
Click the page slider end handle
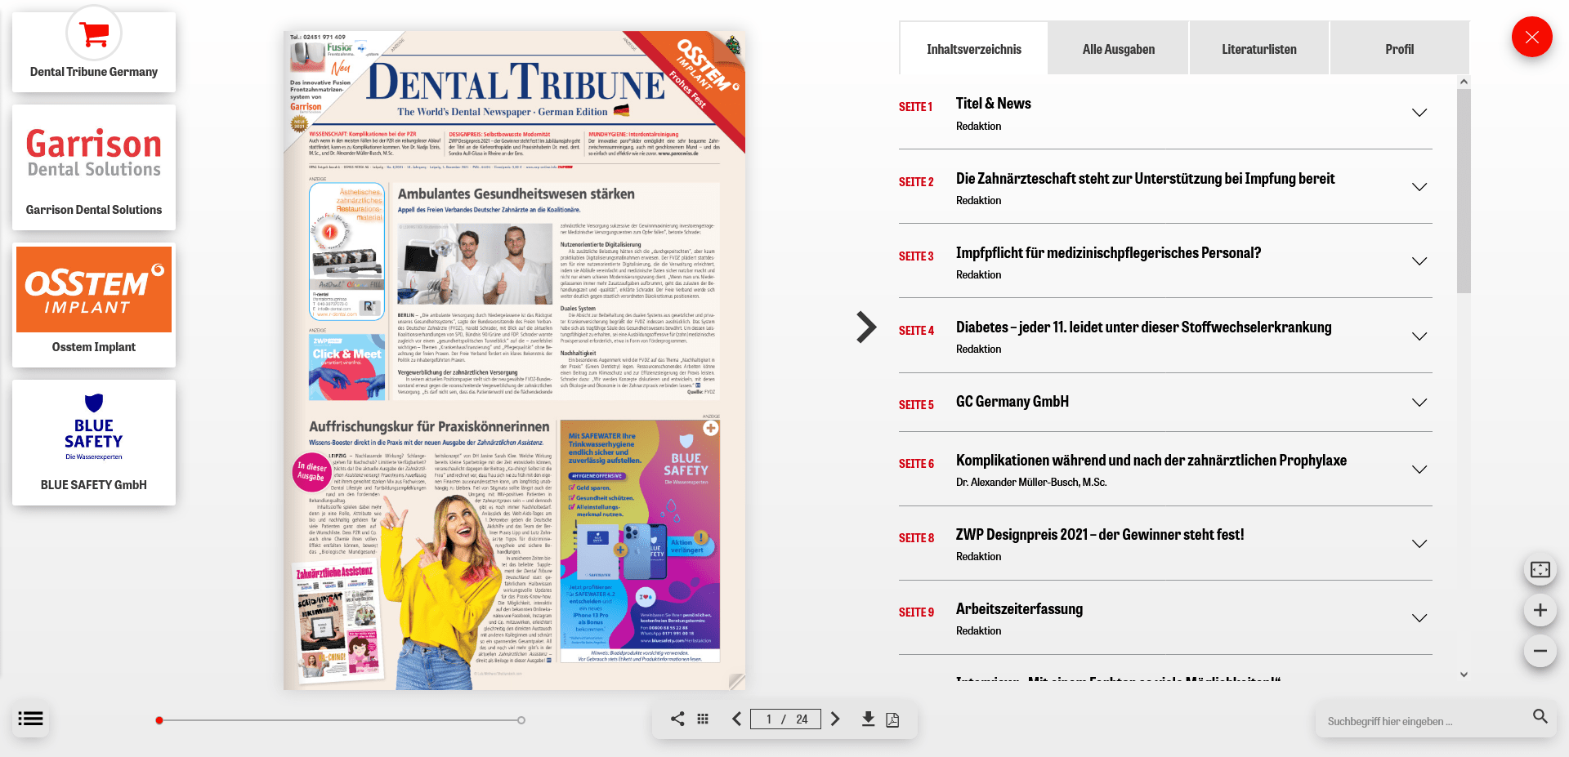pyautogui.click(x=521, y=720)
